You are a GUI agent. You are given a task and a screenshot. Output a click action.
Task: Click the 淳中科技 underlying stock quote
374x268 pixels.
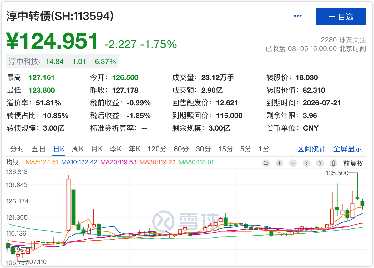63,62
